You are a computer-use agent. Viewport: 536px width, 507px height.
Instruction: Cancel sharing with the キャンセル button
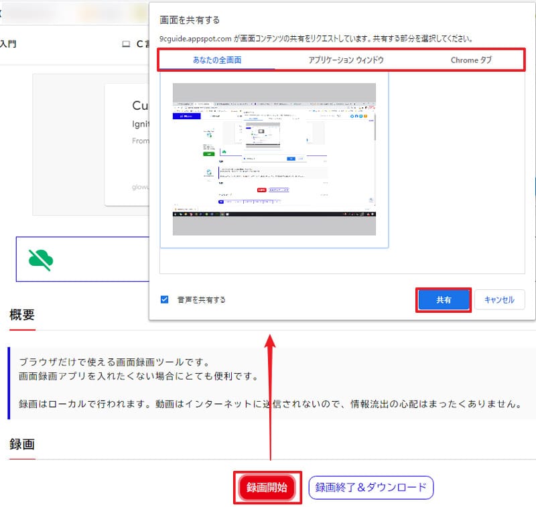[x=499, y=300]
